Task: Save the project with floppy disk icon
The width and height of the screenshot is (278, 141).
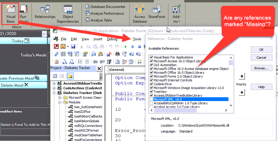Action: 73,46
